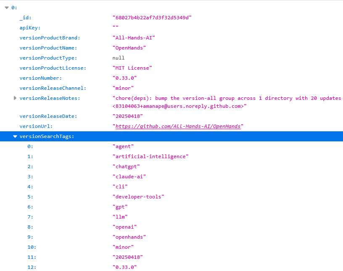Click the "claude-ai" tag value
Image resolution: width=343 pixels, height=271 pixels.
(129, 177)
